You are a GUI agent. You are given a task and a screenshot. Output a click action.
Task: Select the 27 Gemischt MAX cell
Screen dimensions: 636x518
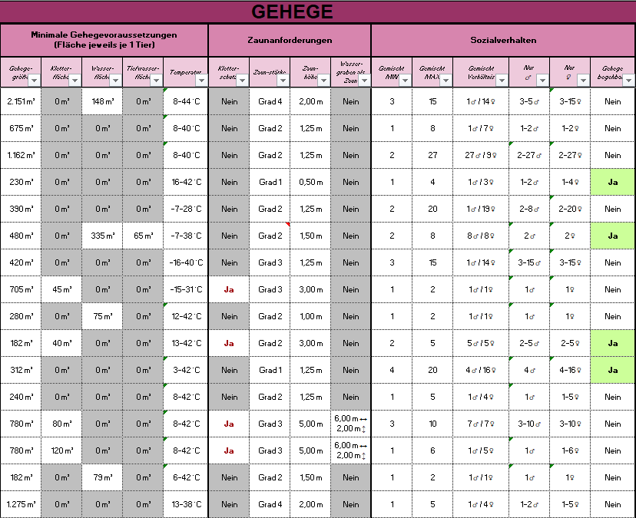pyautogui.click(x=432, y=155)
